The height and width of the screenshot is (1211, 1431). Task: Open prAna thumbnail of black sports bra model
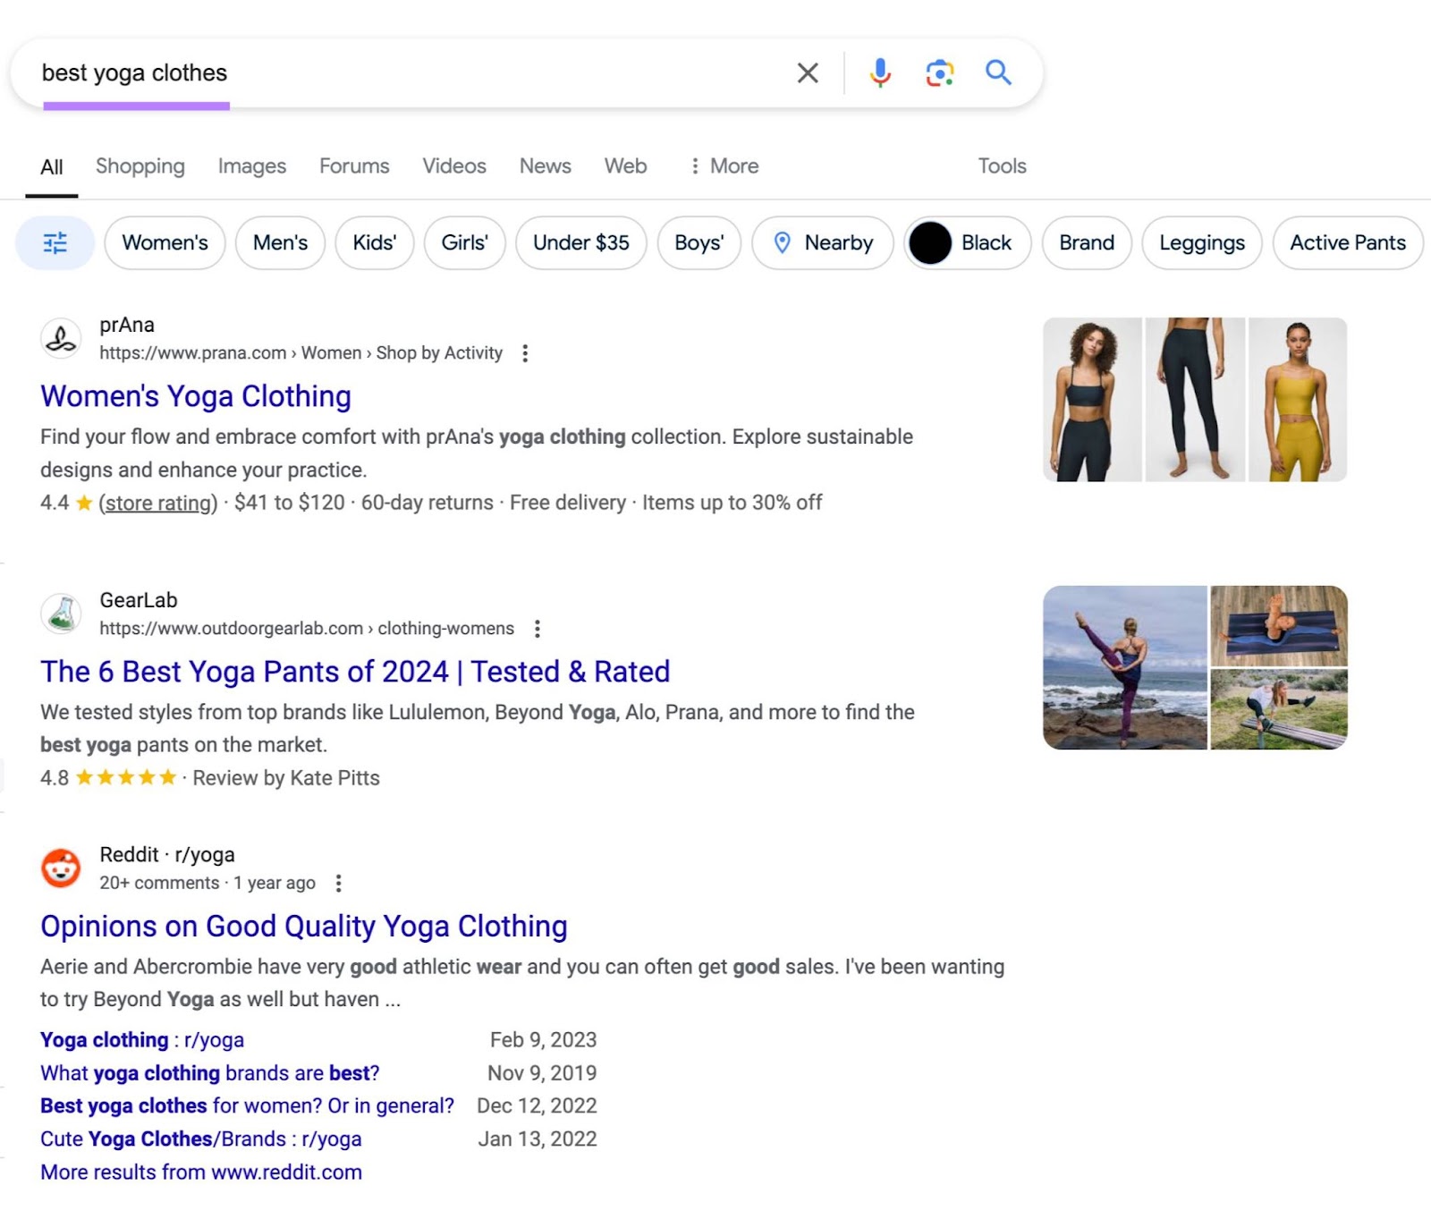1092,400
